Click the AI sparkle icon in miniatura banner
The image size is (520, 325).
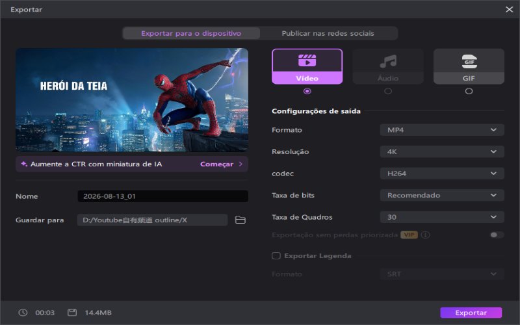24,164
